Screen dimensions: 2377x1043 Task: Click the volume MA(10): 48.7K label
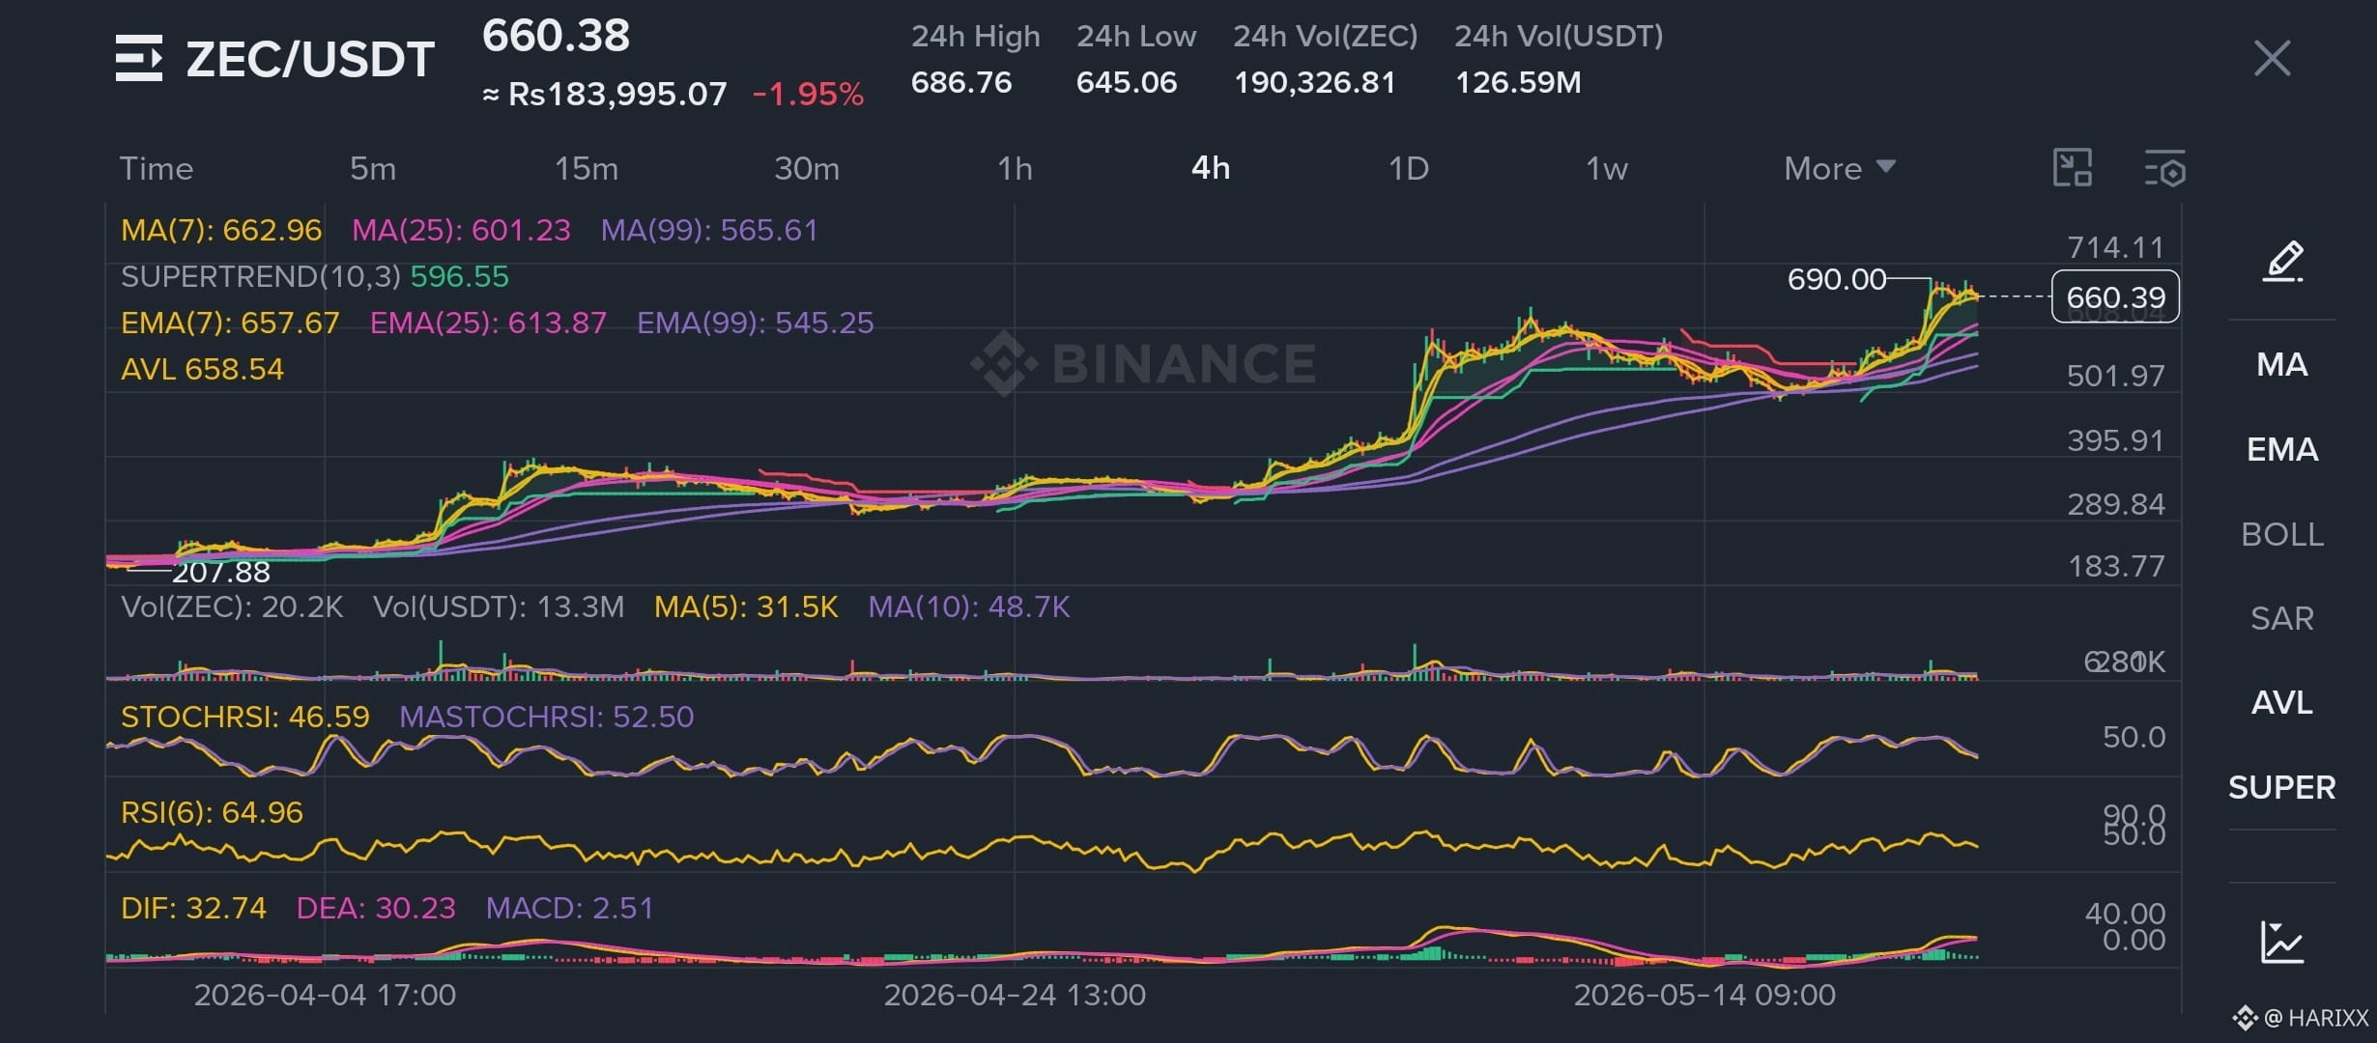[969, 607]
